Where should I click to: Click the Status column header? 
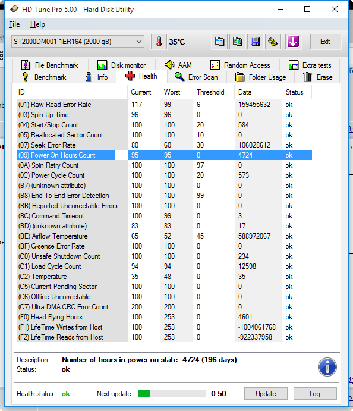tap(297, 92)
